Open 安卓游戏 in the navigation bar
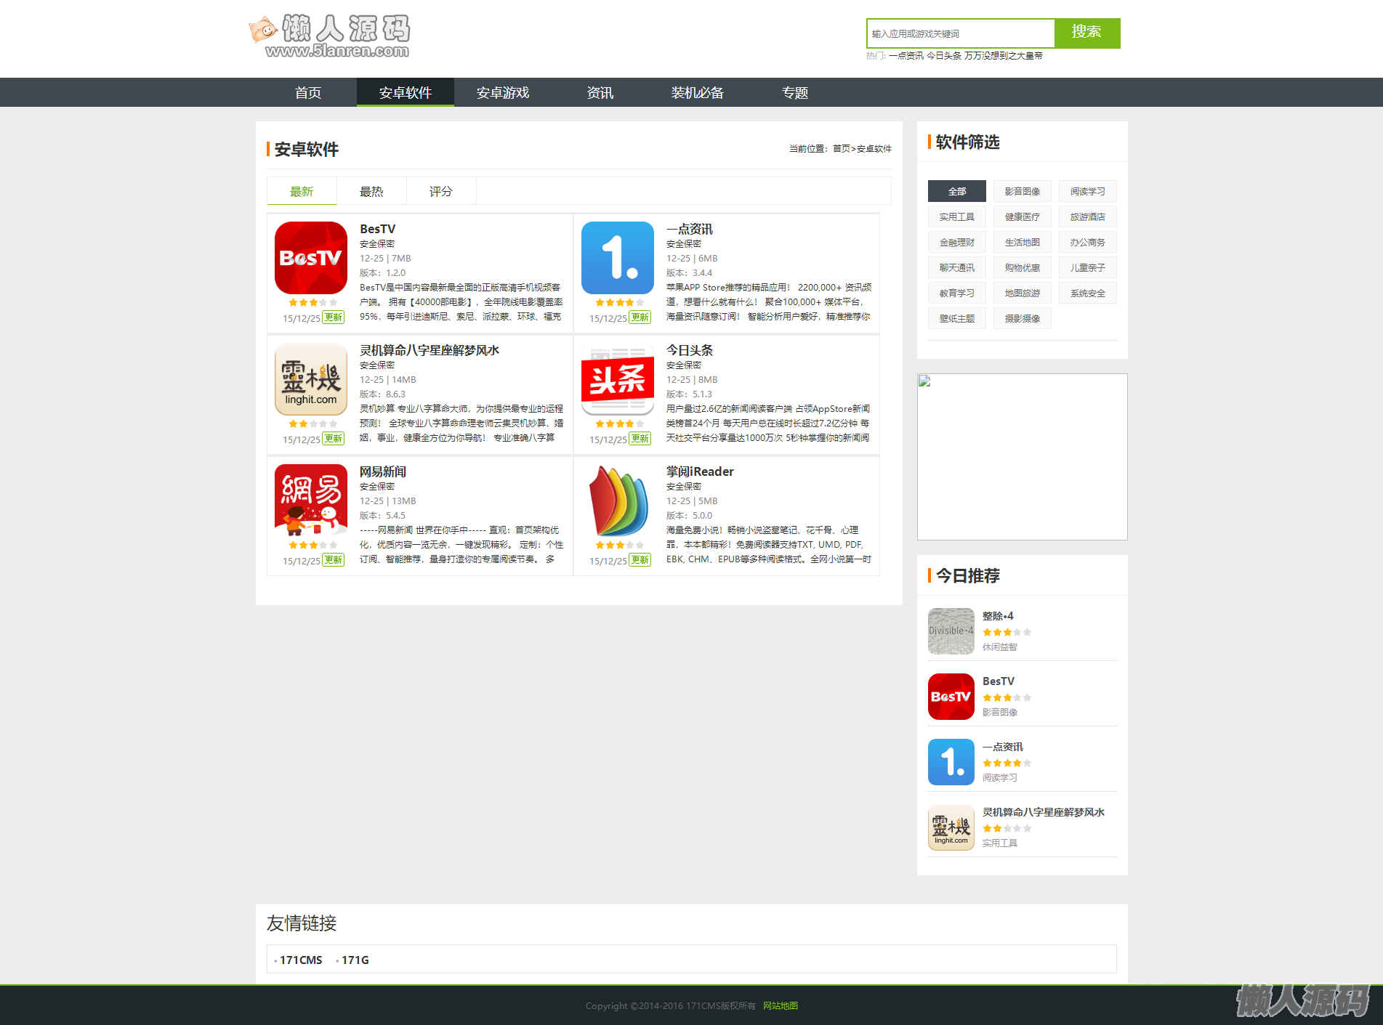Viewport: 1383px width, 1025px height. [x=503, y=92]
